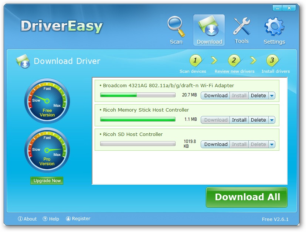Click the Upgrade Now button
Image resolution: width=306 pixels, height=232 pixels.
[x=47, y=181]
